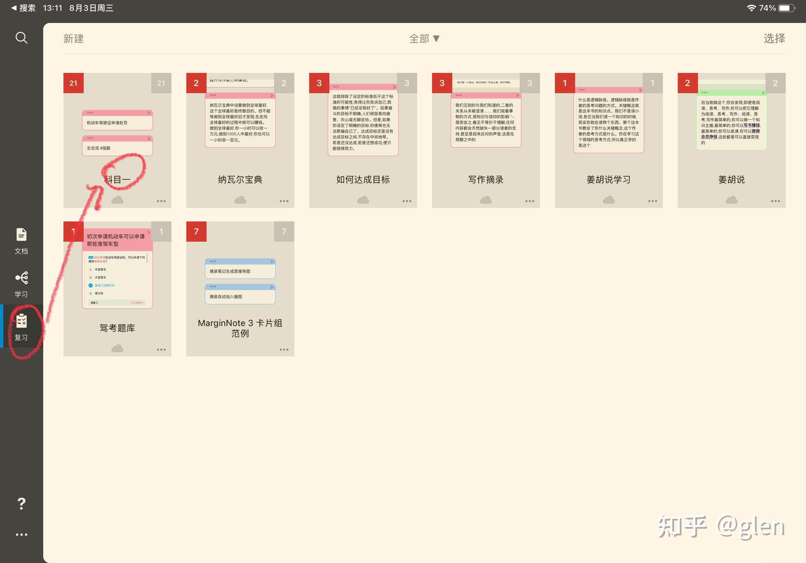Open the more options icon below help
Image resolution: width=806 pixels, height=563 pixels.
21,534
